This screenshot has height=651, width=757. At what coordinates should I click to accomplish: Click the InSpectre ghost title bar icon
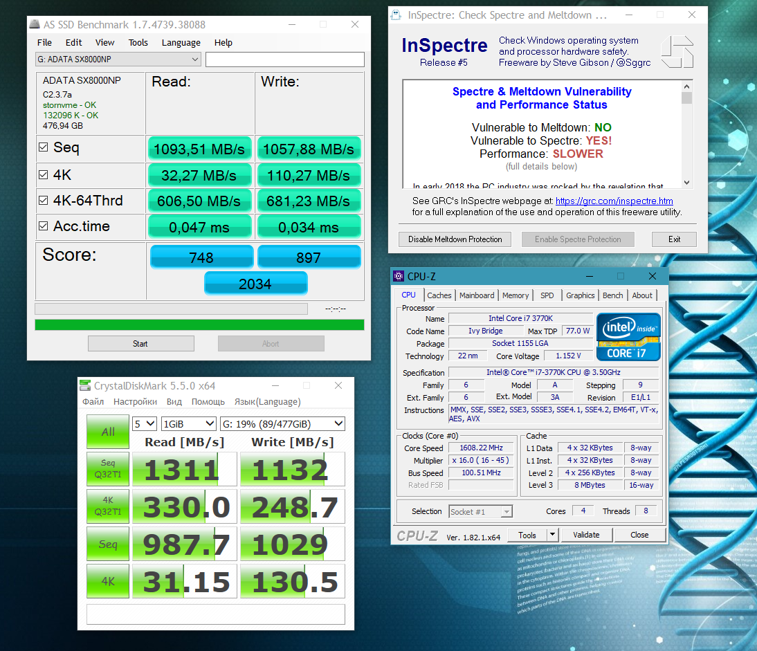[x=396, y=15]
